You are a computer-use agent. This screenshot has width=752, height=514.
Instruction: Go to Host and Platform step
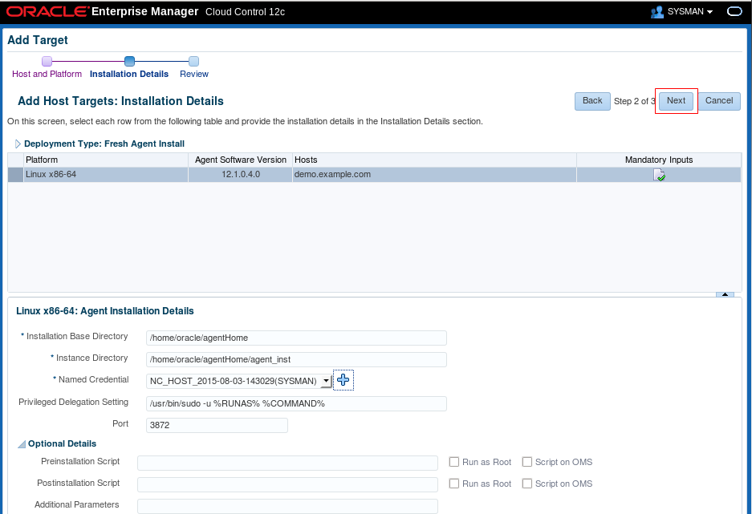click(x=47, y=74)
